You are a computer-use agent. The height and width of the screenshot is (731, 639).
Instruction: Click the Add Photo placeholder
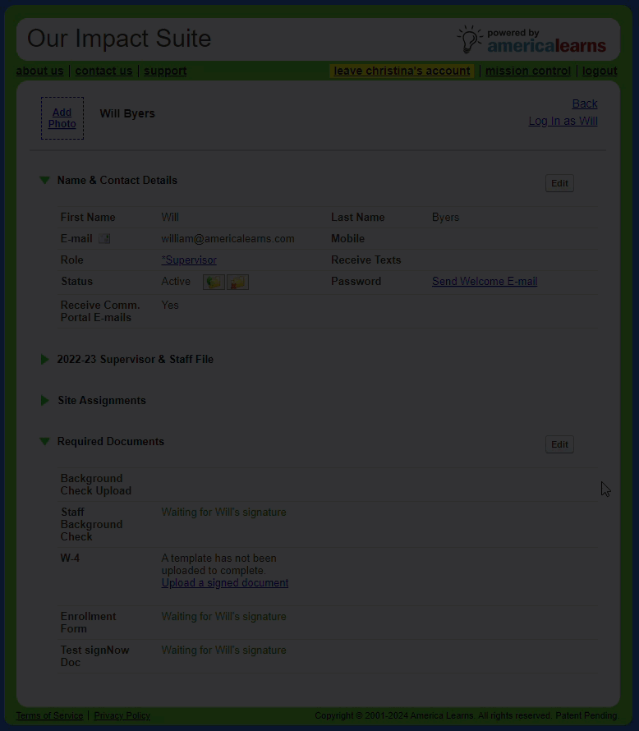coord(62,118)
